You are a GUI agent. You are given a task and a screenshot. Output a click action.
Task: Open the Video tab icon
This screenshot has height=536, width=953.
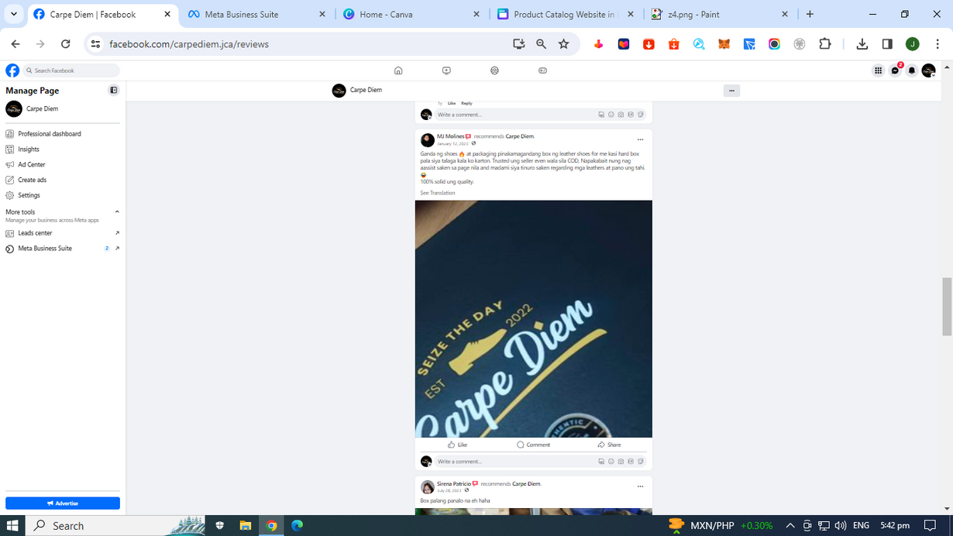[x=446, y=70]
